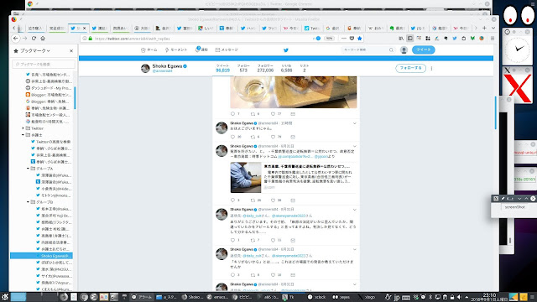
Task: Click the blue ツイート (Tweet) button
Action: point(423,50)
